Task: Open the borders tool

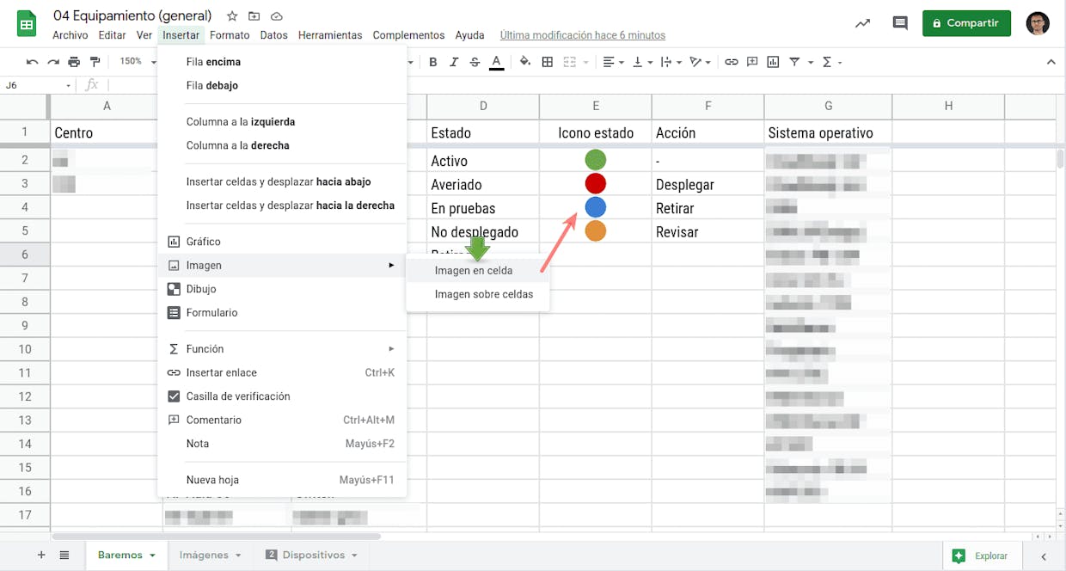Action: [547, 62]
